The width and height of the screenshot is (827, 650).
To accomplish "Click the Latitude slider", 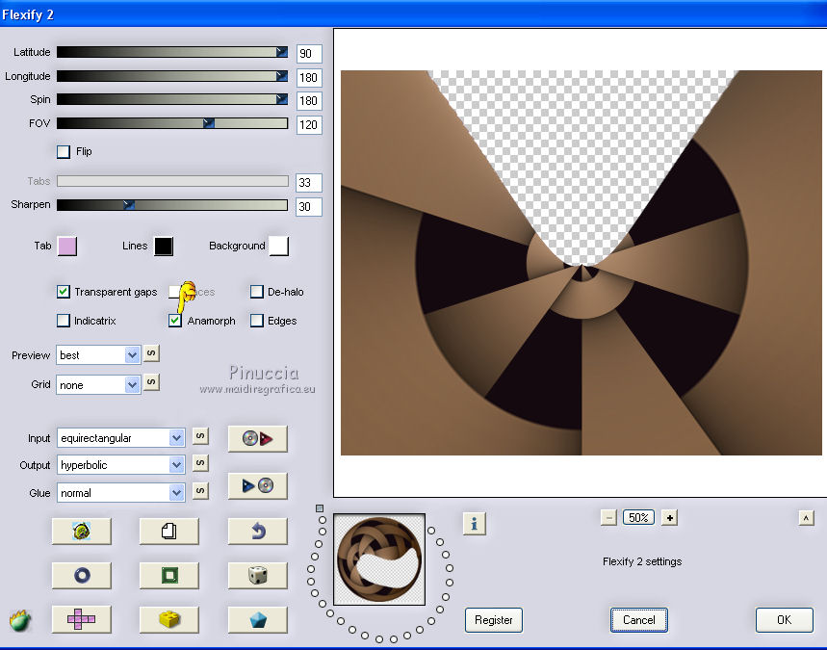I will point(172,52).
